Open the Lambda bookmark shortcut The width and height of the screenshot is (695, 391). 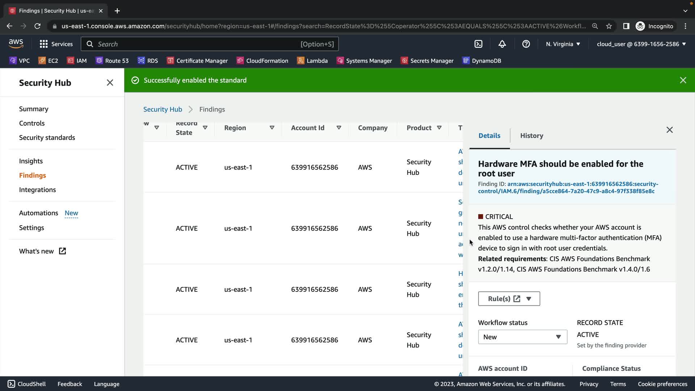pyautogui.click(x=312, y=60)
